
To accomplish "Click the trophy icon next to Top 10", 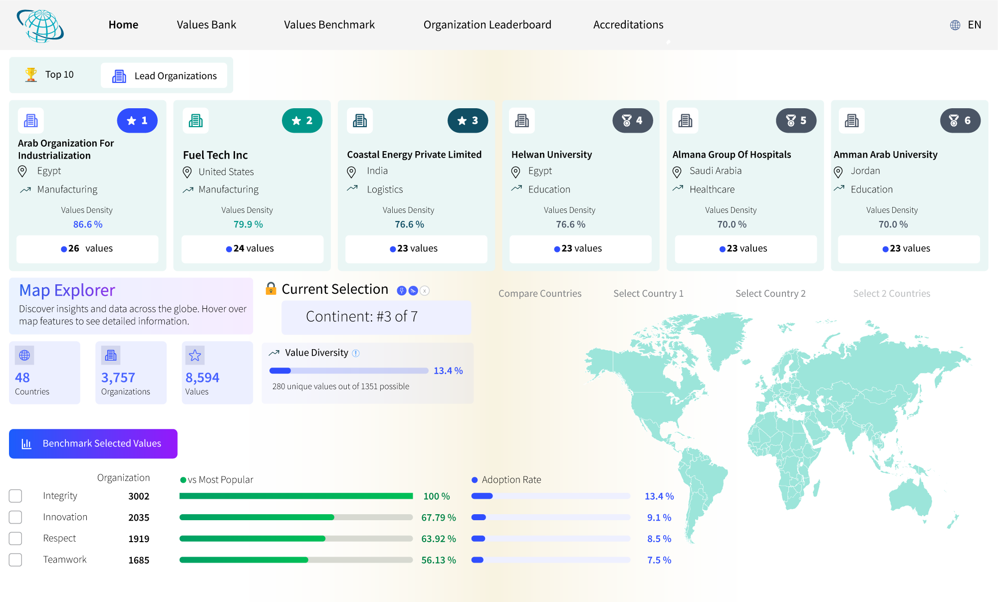I will pyautogui.click(x=31, y=74).
